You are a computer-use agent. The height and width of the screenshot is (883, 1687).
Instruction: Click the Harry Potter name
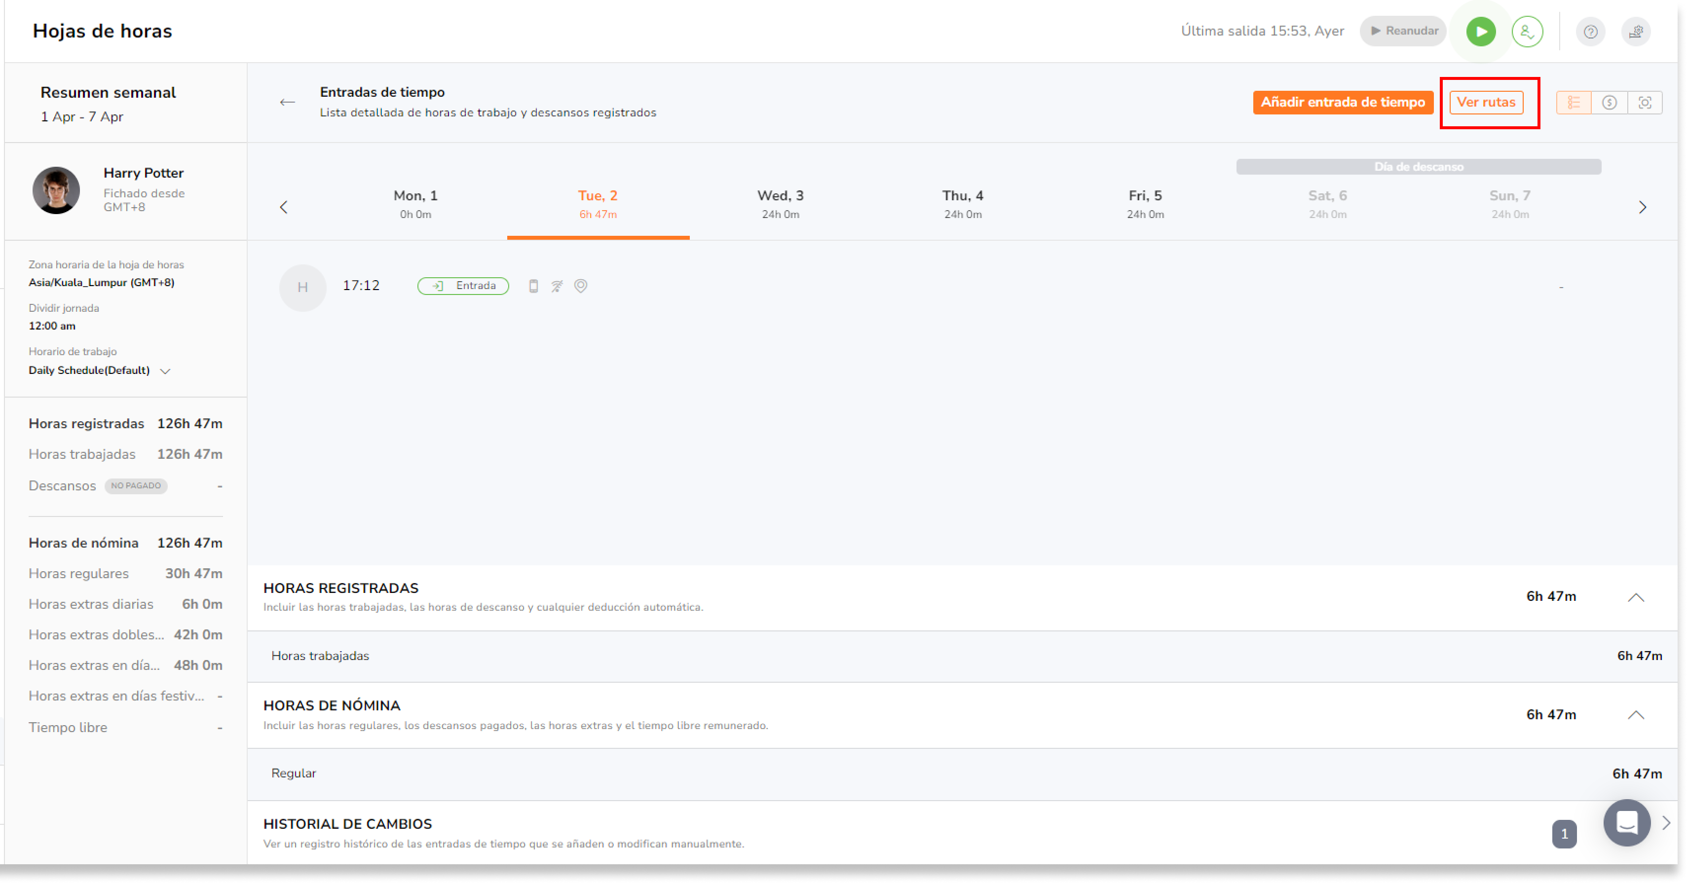click(144, 173)
